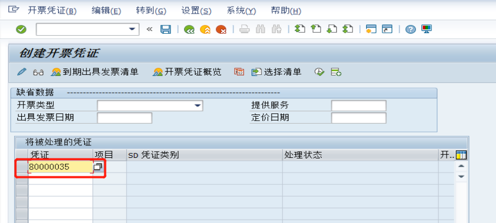Screen dimensions: 496x223
Task: Click the Customize Local Layout monitor icon
Action: point(426,29)
